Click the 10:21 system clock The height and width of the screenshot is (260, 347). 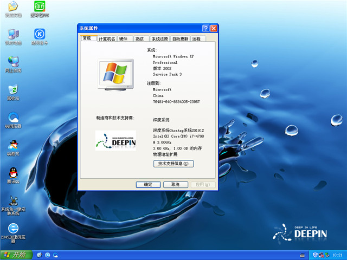[x=337, y=255]
